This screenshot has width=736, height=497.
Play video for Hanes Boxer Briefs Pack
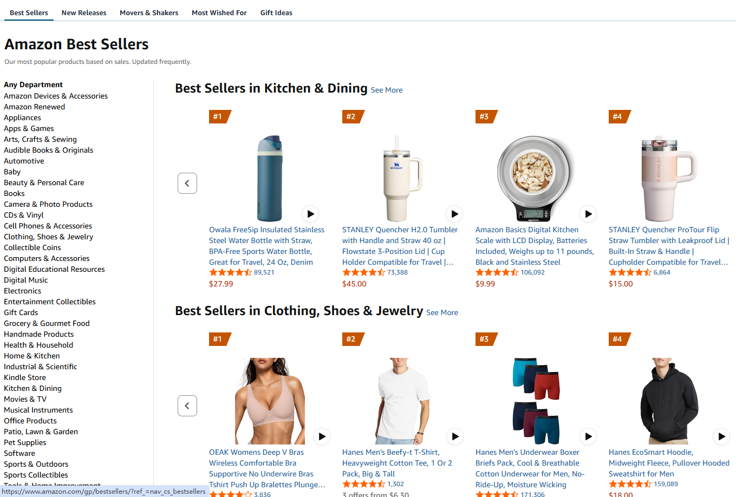tap(588, 436)
